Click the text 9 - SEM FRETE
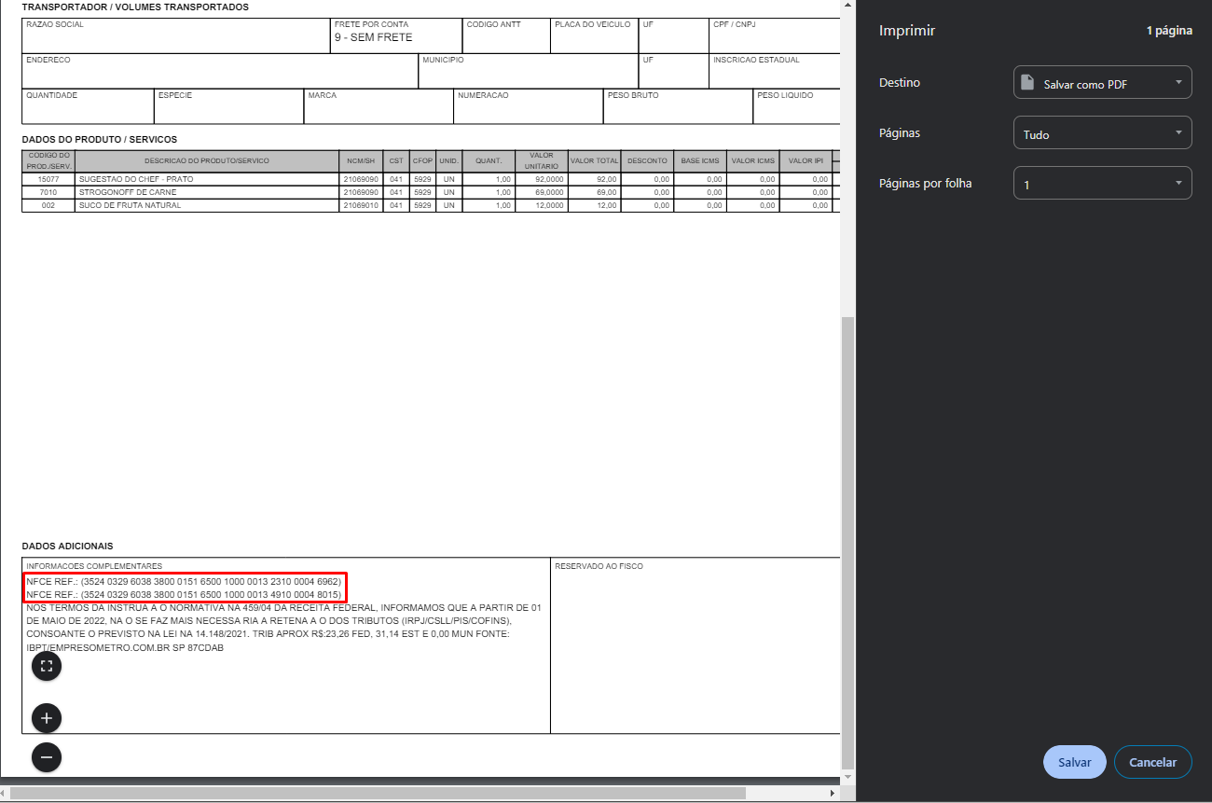This screenshot has height=803, width=1212. tap(373, 37)
